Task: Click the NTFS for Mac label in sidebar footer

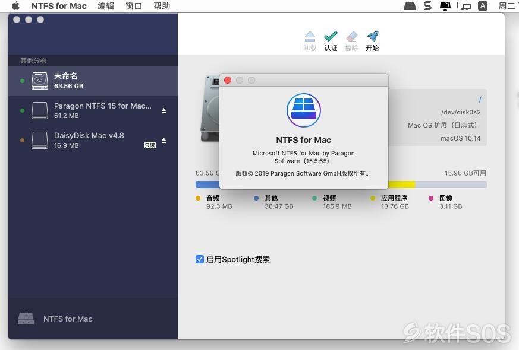Action: pyautogui.click(x=68, y=319)
